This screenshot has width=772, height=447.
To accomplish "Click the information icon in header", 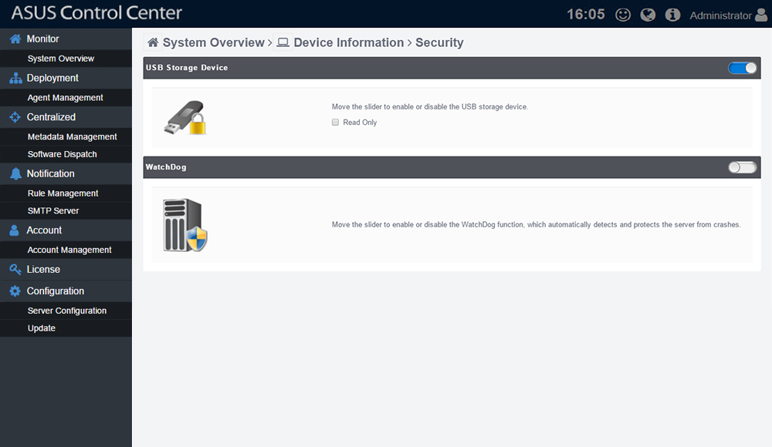I will [672, 15].
